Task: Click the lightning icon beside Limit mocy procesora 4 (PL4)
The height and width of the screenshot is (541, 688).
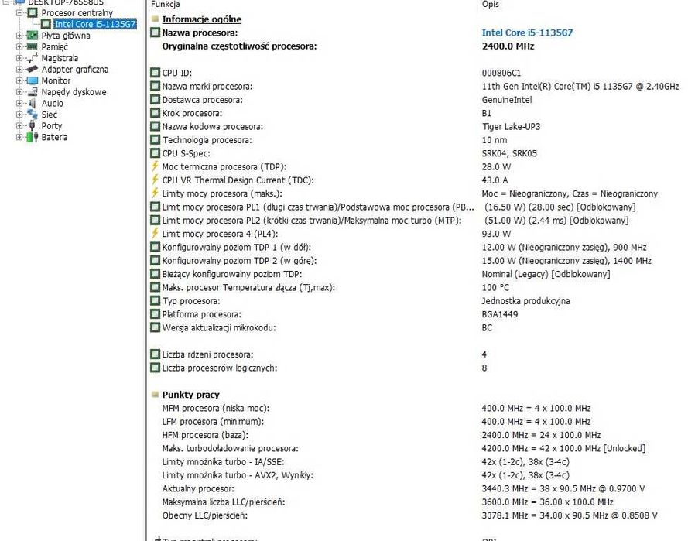Action: tap(155, 234)
